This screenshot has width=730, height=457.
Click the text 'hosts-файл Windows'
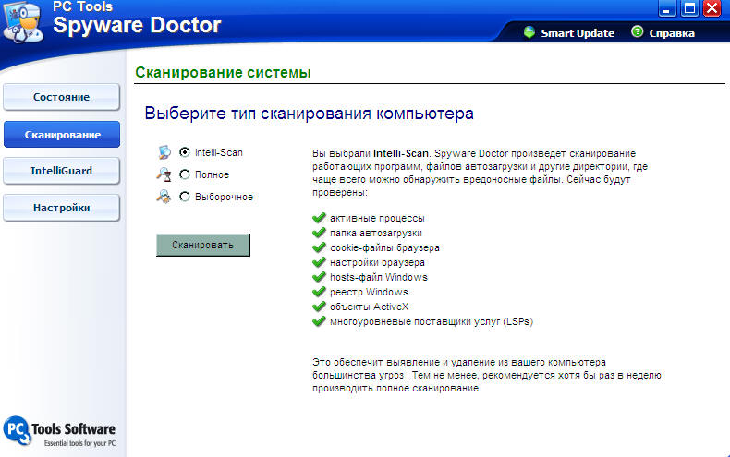click(x=379, y=277)
